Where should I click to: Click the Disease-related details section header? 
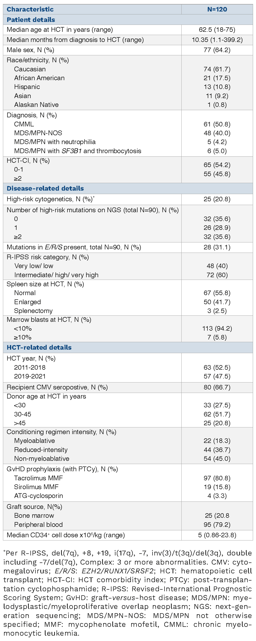point(45,188)
